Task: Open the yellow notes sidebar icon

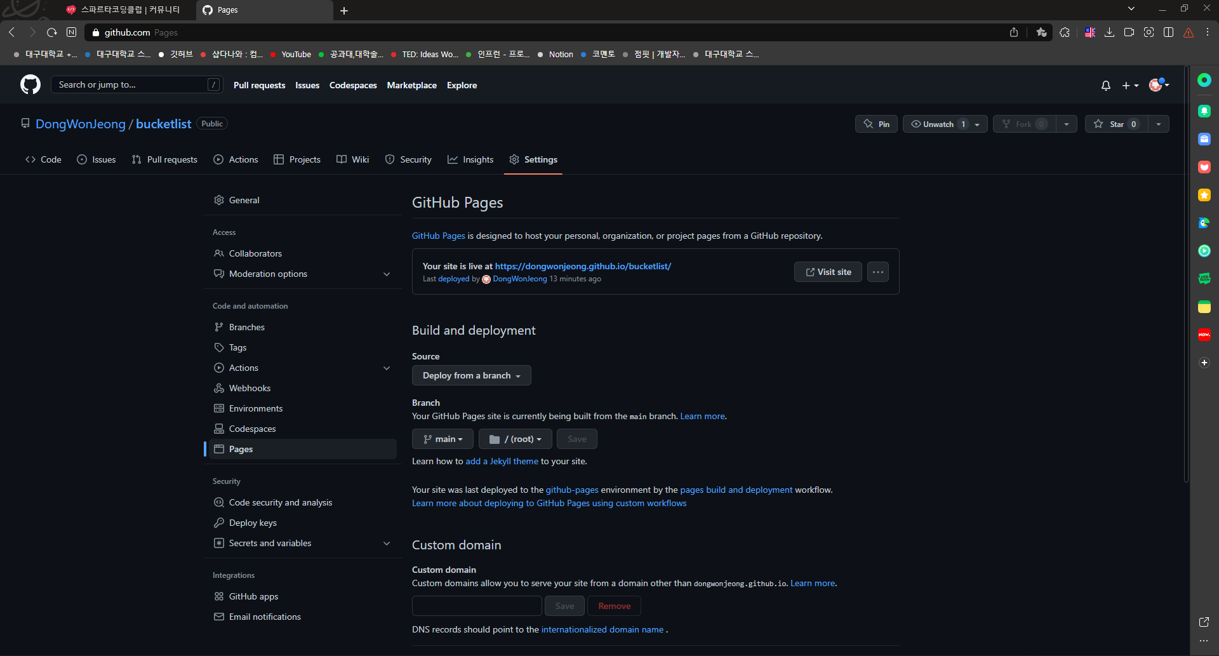Action: click(x=1204, y=307)
